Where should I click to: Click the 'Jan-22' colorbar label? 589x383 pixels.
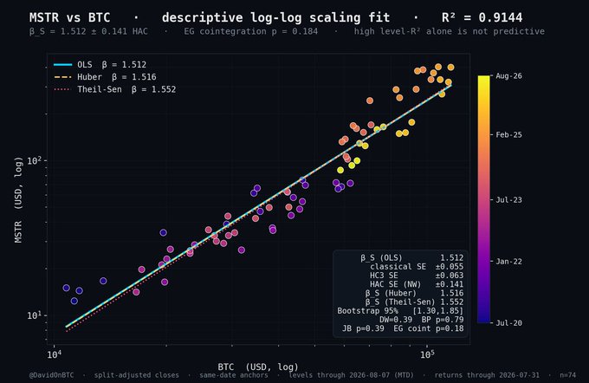509,262
